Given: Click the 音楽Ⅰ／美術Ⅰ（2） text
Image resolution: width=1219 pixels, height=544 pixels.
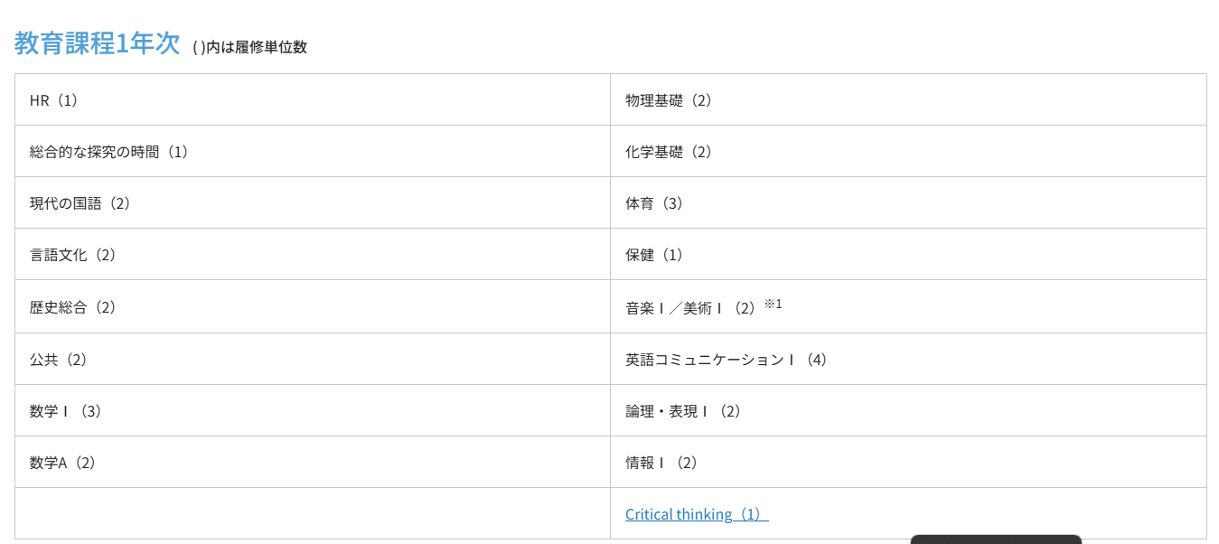Looking at the screenshot, I should click(x=690, y=308).
